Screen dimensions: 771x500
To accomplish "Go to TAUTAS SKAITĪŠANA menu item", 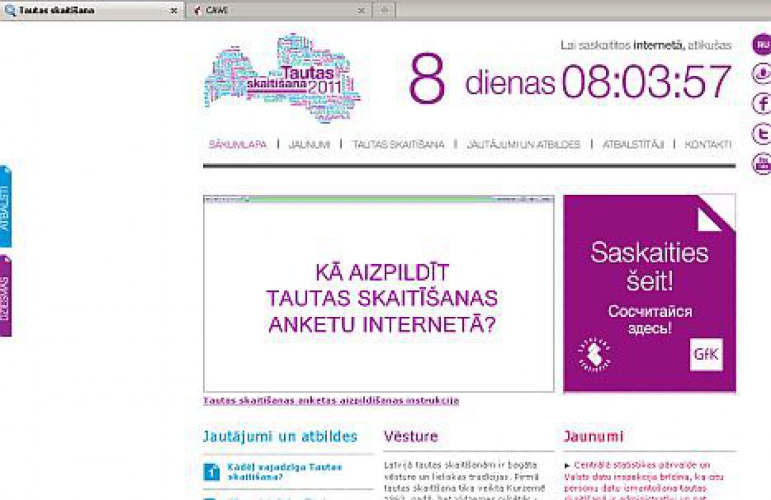I will pos(398,145).
